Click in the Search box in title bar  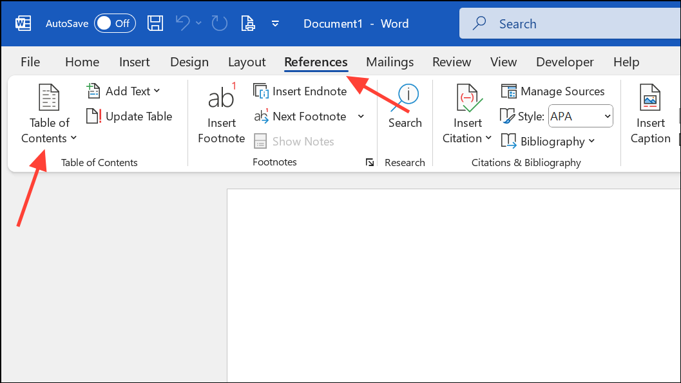click(x=567, y=24)
